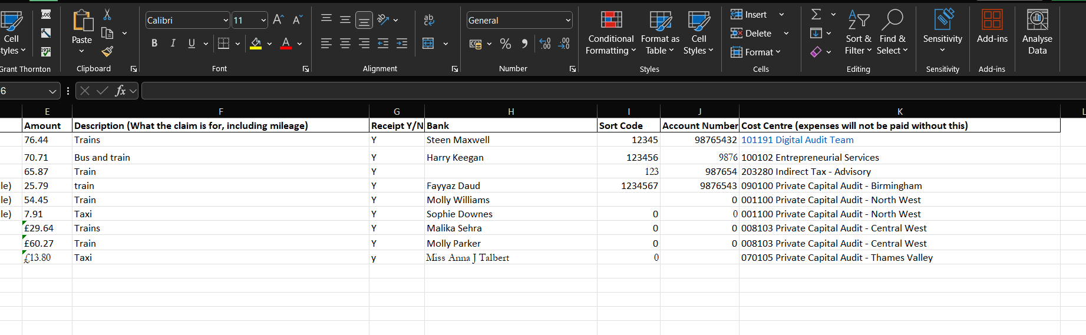The image size is (1086, 335).
Task: Select column K header
Action: 900,111
